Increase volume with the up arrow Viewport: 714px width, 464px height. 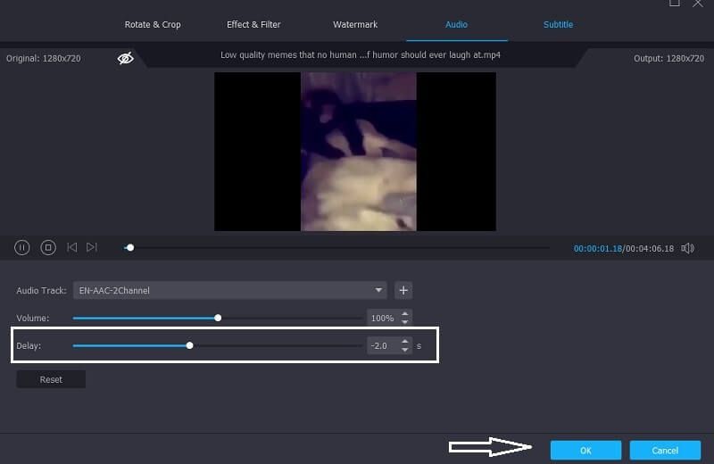coord(405,314)
